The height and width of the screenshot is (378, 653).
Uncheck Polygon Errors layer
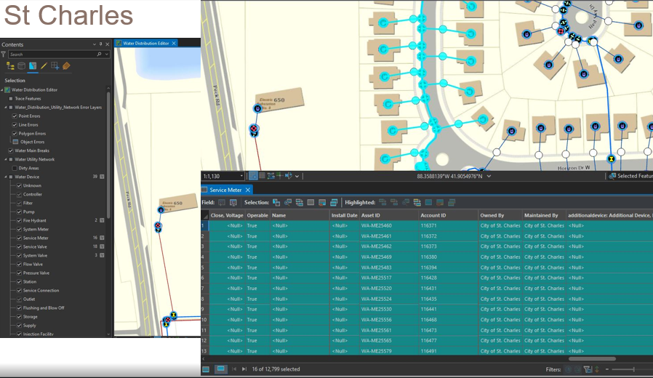15,134
